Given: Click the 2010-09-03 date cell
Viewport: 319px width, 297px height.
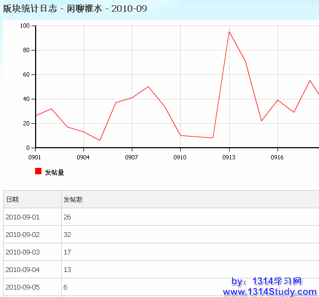Looking at the screenshot, I should [x=22, y=252].
